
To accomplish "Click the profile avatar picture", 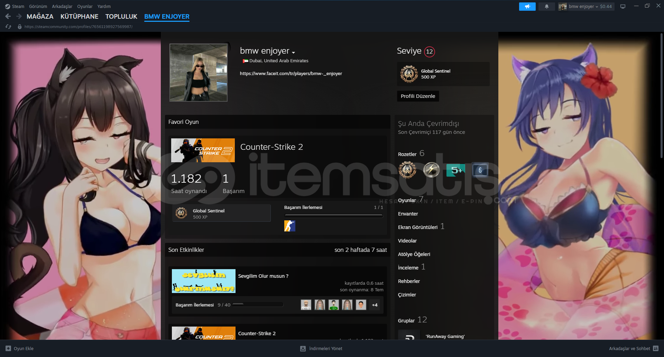I will coord(199,73).
